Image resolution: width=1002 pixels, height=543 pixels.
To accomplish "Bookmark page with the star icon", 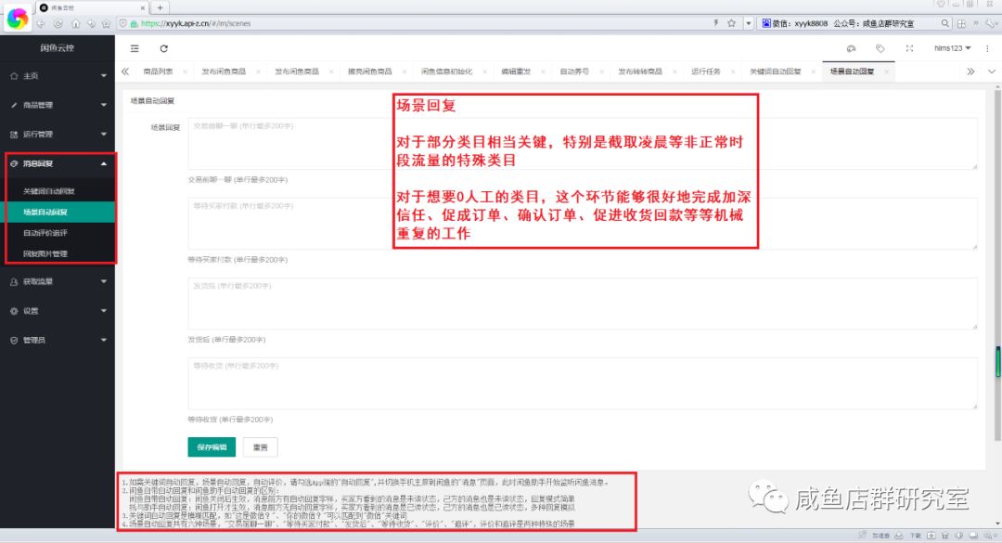I will click(731, 22).
